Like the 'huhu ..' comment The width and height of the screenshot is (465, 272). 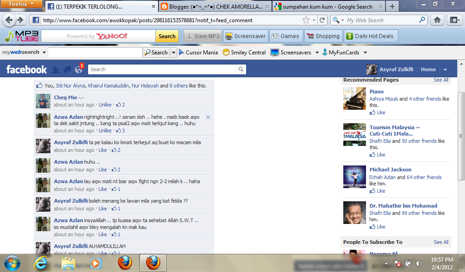(x=103, y=170)
